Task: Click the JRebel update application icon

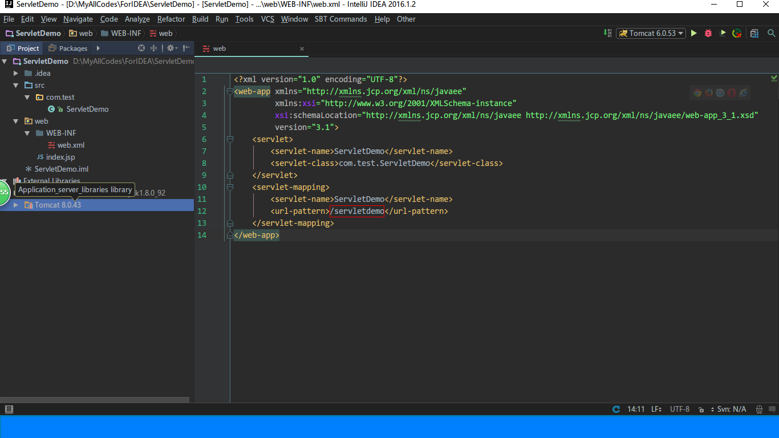Action: coord(737,33)
